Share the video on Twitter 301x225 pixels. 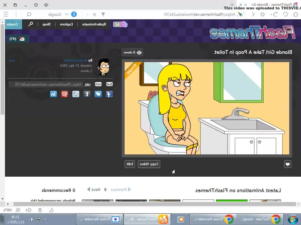98,94
